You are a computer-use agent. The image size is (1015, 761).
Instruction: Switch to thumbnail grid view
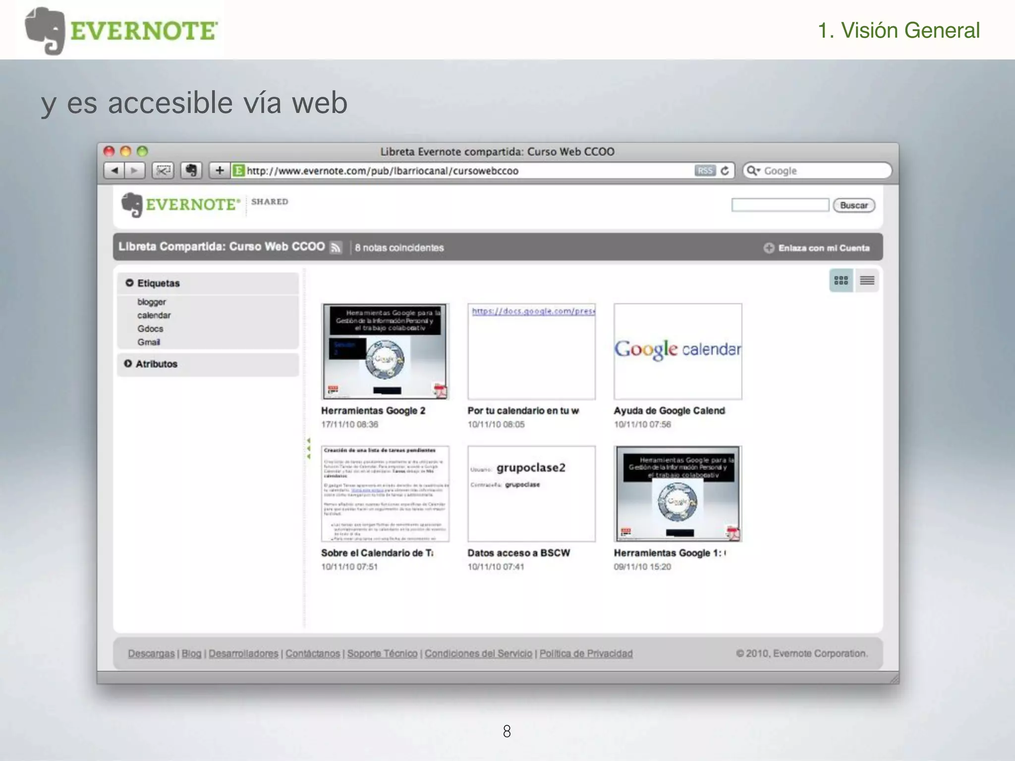[841, 281]
